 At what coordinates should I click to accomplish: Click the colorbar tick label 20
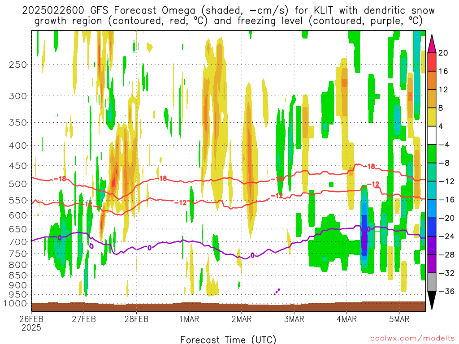(x=443, y=53)
